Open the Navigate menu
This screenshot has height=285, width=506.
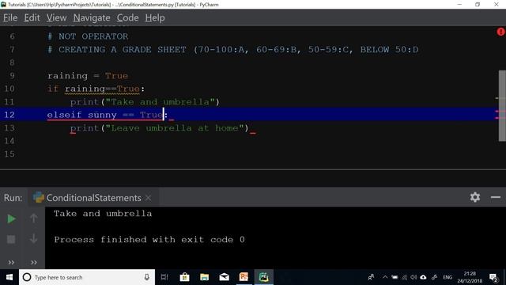(92, 17)
